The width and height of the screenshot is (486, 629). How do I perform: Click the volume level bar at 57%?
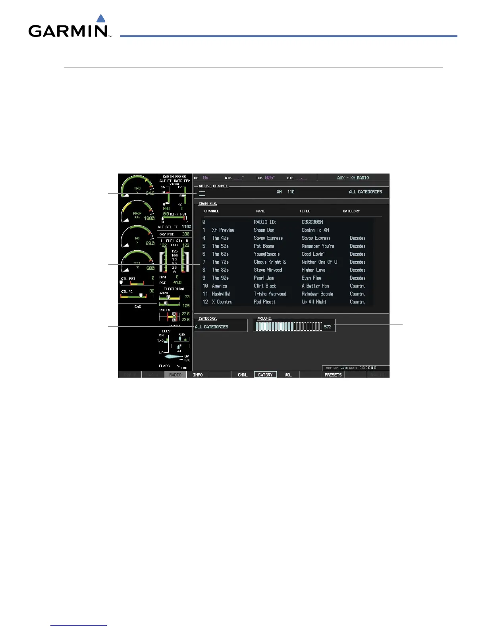click(289, 326)
